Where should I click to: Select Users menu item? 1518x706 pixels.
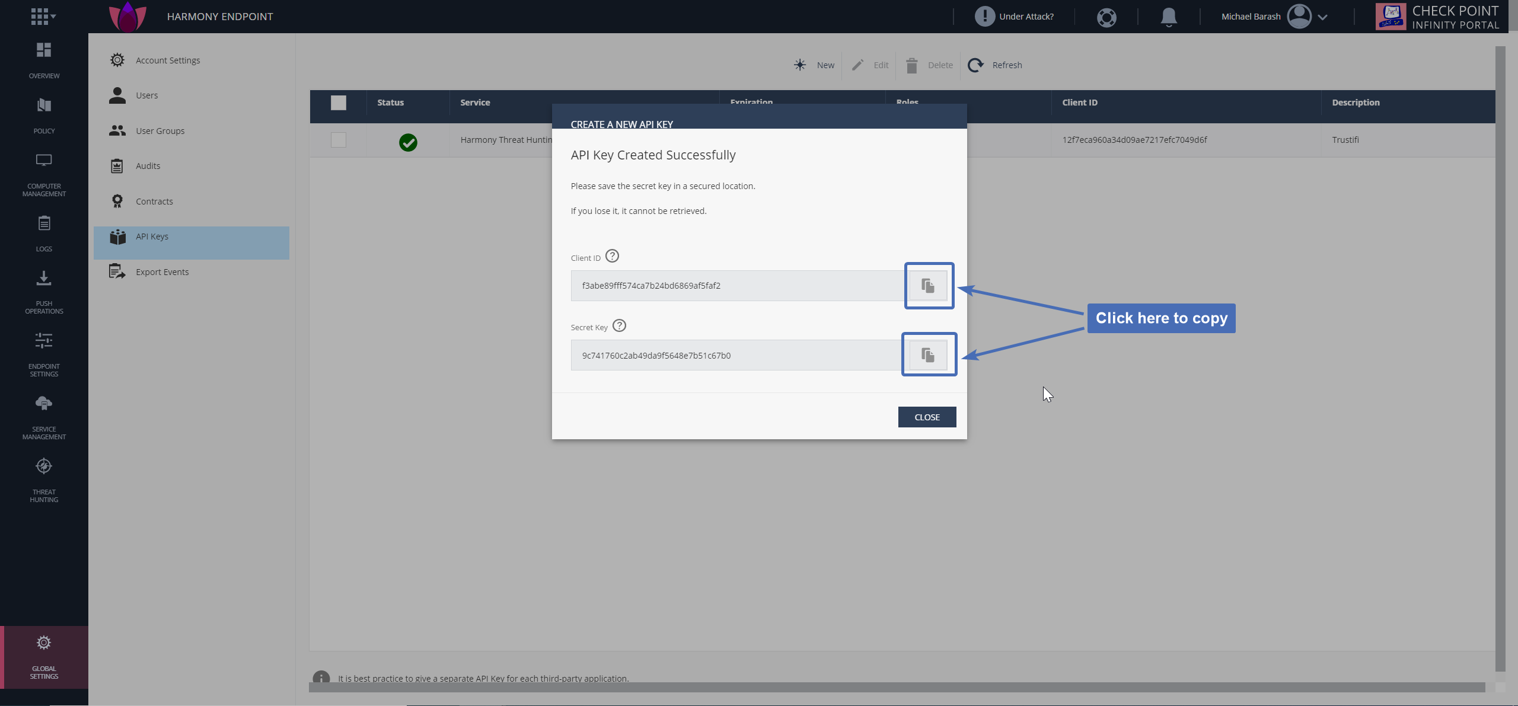coord(191,95)
